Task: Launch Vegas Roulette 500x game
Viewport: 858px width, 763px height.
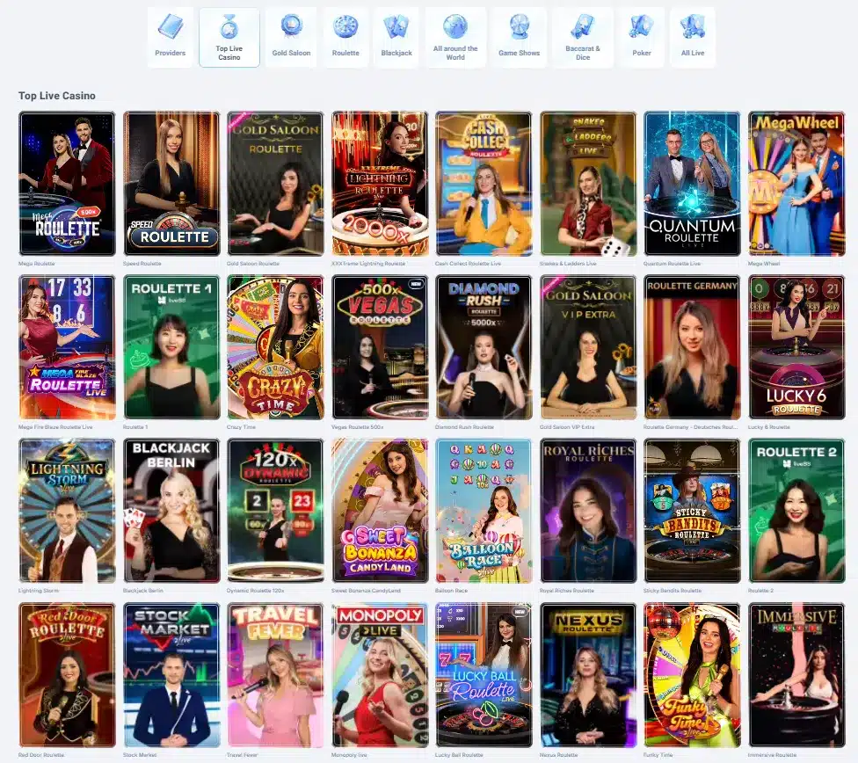Action: click(380, 347)
